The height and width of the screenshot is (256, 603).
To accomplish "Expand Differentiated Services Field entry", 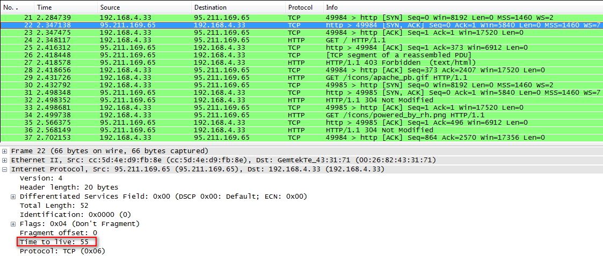I will click(x=14, y=197).
